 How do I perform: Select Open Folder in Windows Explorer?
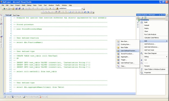[x=154, y=69]
